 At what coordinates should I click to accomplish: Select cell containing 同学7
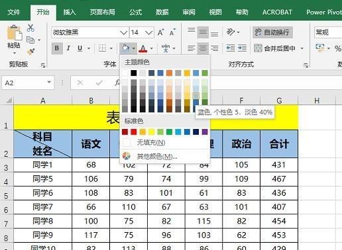tap(42, 207)
